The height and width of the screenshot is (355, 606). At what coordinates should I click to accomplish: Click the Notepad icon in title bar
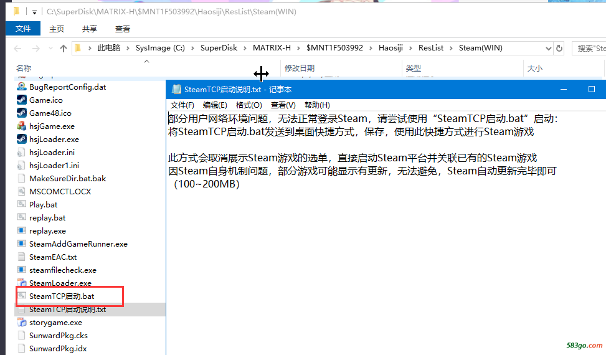pyautogui.click(x=176, y=89)
